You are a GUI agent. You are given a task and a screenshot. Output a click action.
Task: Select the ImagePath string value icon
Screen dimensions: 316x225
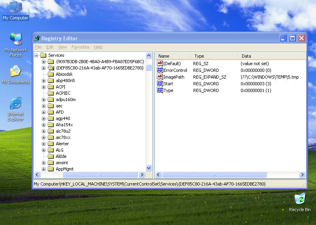click(x=160, y=77)
